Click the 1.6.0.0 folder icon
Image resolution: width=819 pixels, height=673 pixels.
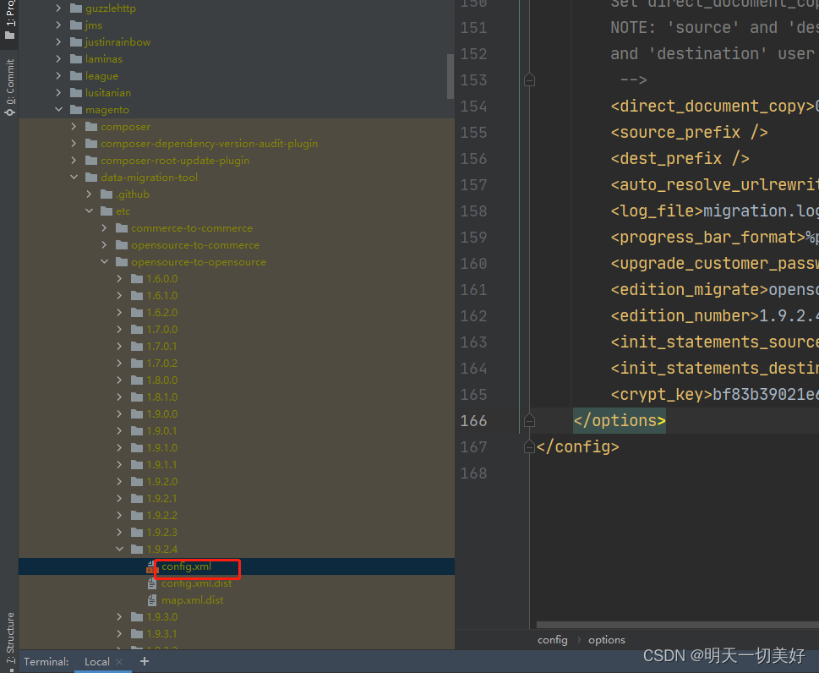tap(137, 278)
